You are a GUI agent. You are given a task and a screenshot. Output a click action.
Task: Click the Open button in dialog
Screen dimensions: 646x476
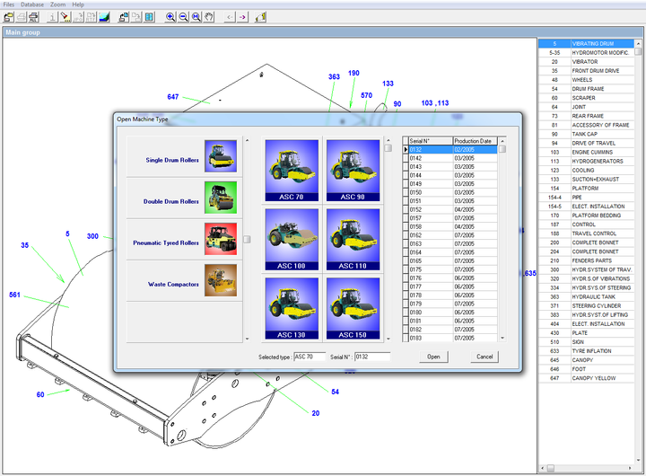pyautogui.click(x=433, y=357)
